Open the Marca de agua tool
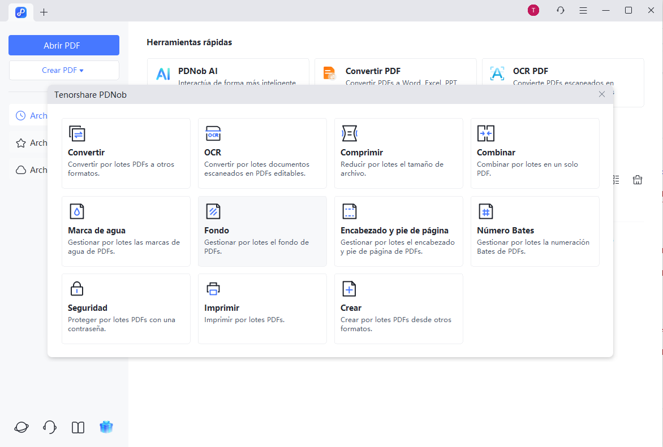This screenshot has width=663, height=447. (x=126, y=231)
